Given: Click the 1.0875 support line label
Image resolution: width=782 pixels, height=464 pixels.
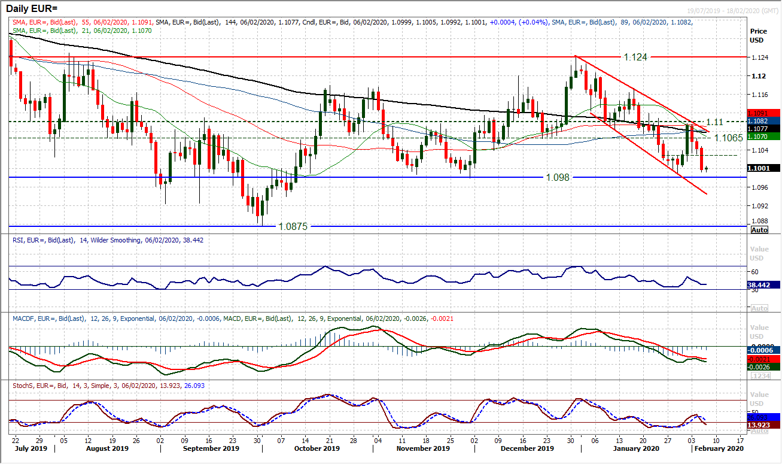Looking at the screenshot, I should point(293,226).
